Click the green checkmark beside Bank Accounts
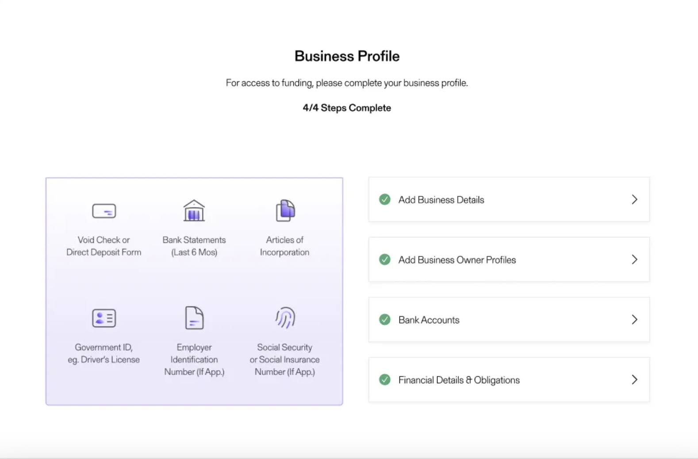The image size is (698, 459). point(385,320)
